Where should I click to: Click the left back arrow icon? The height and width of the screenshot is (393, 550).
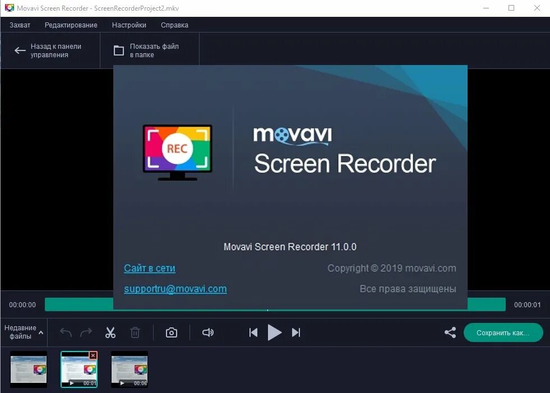pyautogui.click(x=20, y=50)
